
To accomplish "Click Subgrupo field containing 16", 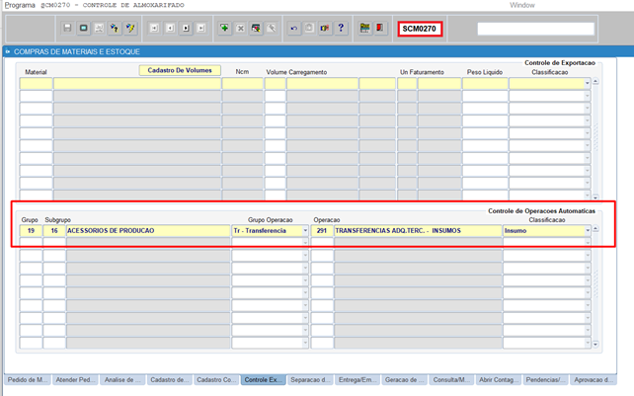I will (x=54, y=230).
